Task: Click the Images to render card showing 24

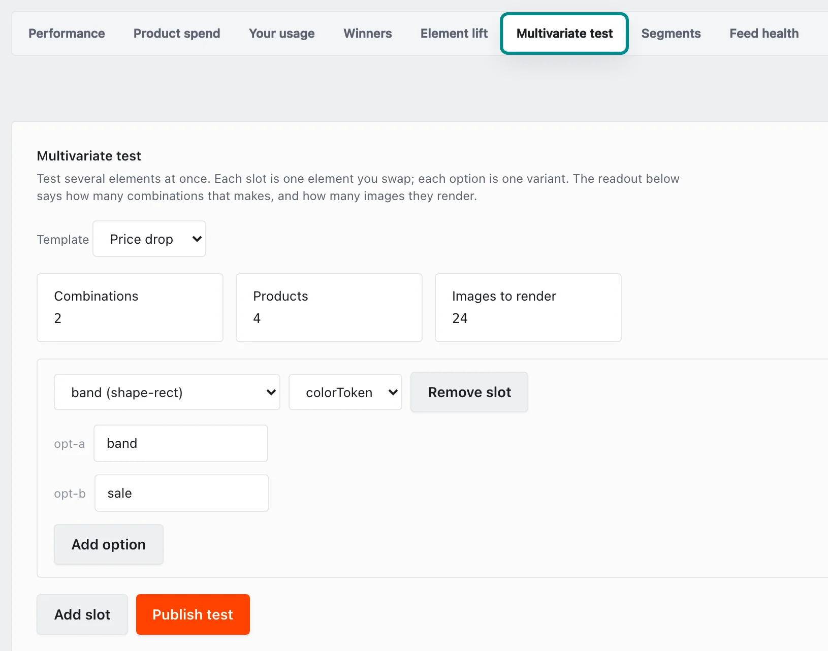Action: [x=528, y=308]
